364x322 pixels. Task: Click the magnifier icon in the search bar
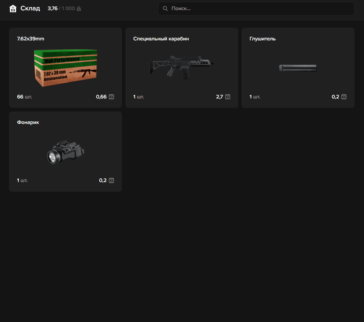(165, 9)
